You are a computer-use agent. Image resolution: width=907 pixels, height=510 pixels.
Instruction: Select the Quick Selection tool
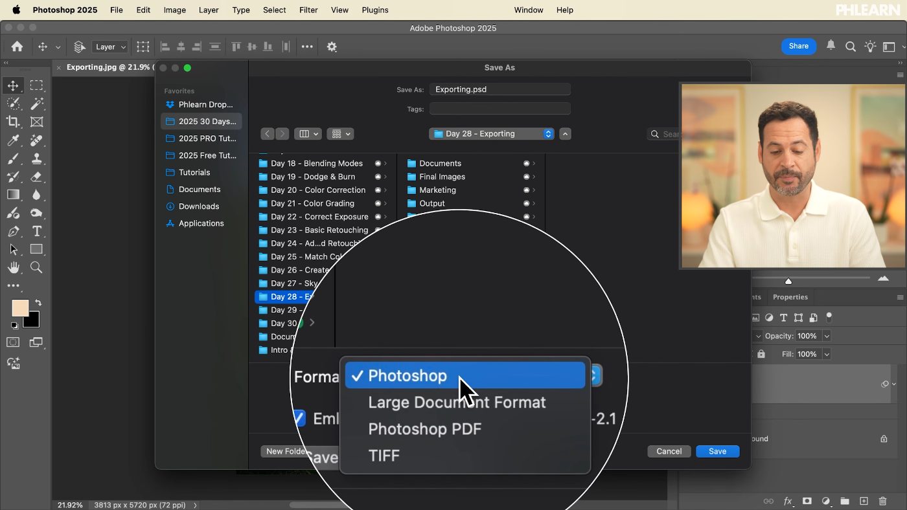[13, 104]
